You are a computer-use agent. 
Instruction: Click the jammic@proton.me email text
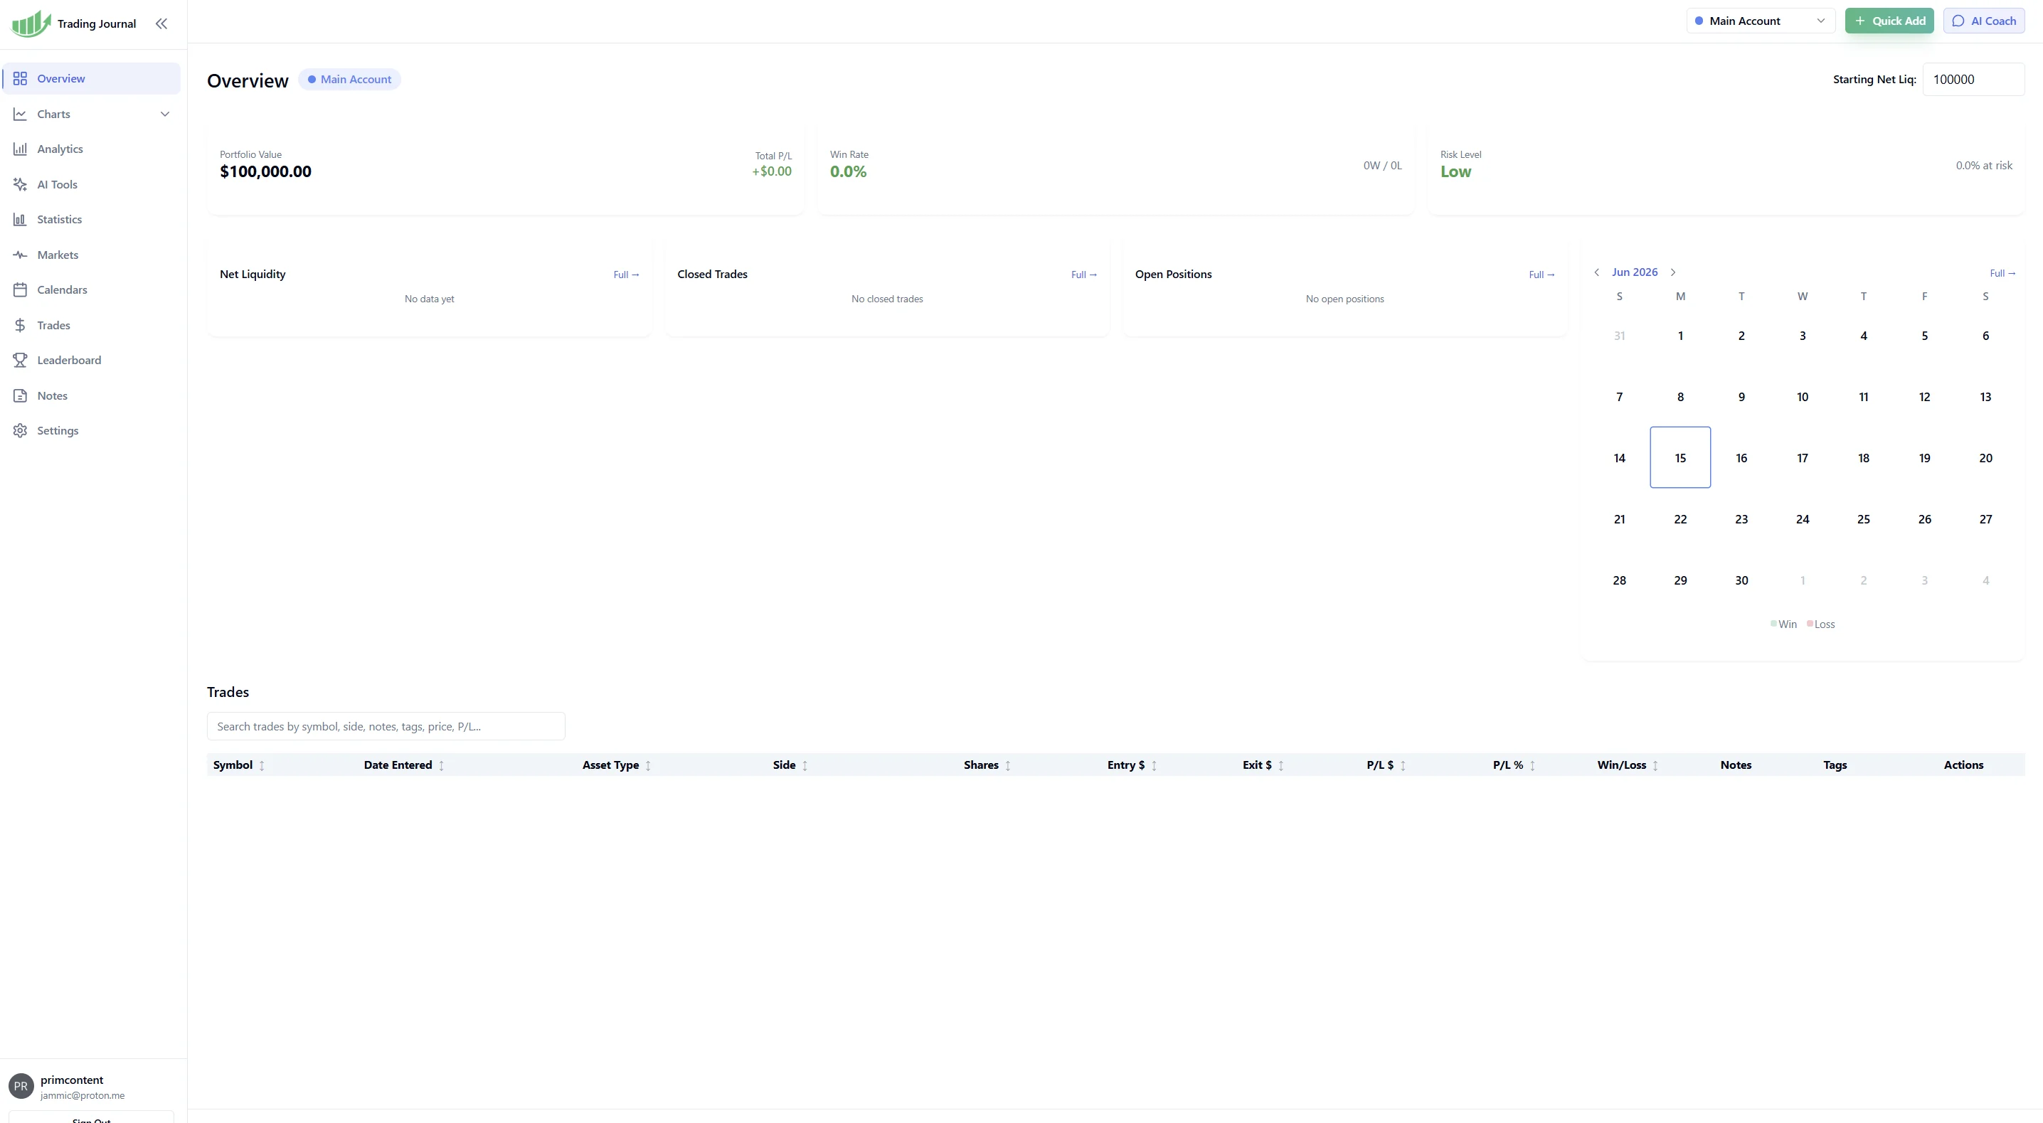click(83, 1096)
